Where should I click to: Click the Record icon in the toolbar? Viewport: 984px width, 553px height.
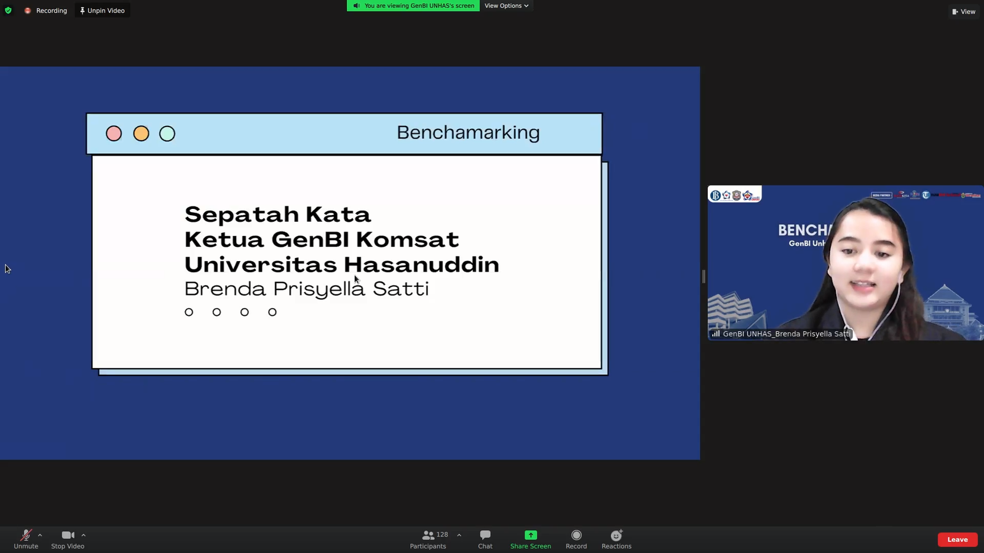(576, 535)
